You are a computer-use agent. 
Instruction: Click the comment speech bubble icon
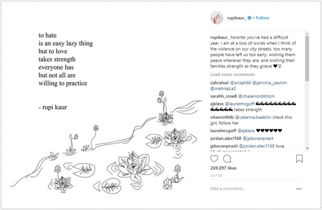pyautogui.click(x=227, y=159)
